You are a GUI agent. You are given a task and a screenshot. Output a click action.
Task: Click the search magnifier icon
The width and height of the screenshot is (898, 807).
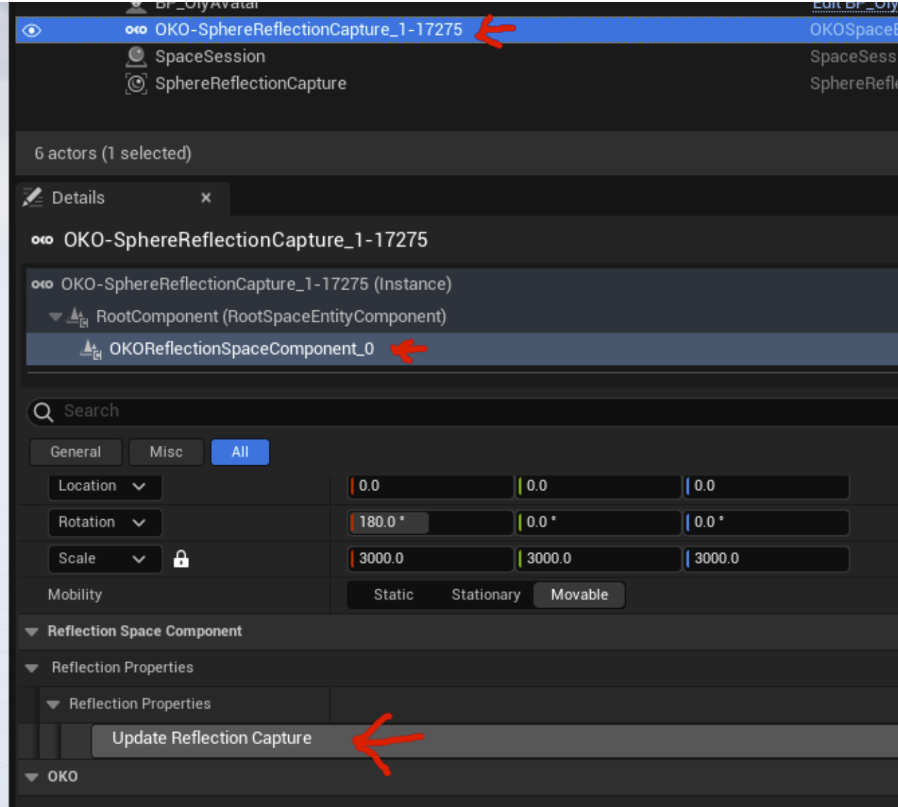43,411
